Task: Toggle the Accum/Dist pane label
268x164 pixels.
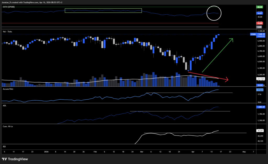Action: (x=8, y=89)
